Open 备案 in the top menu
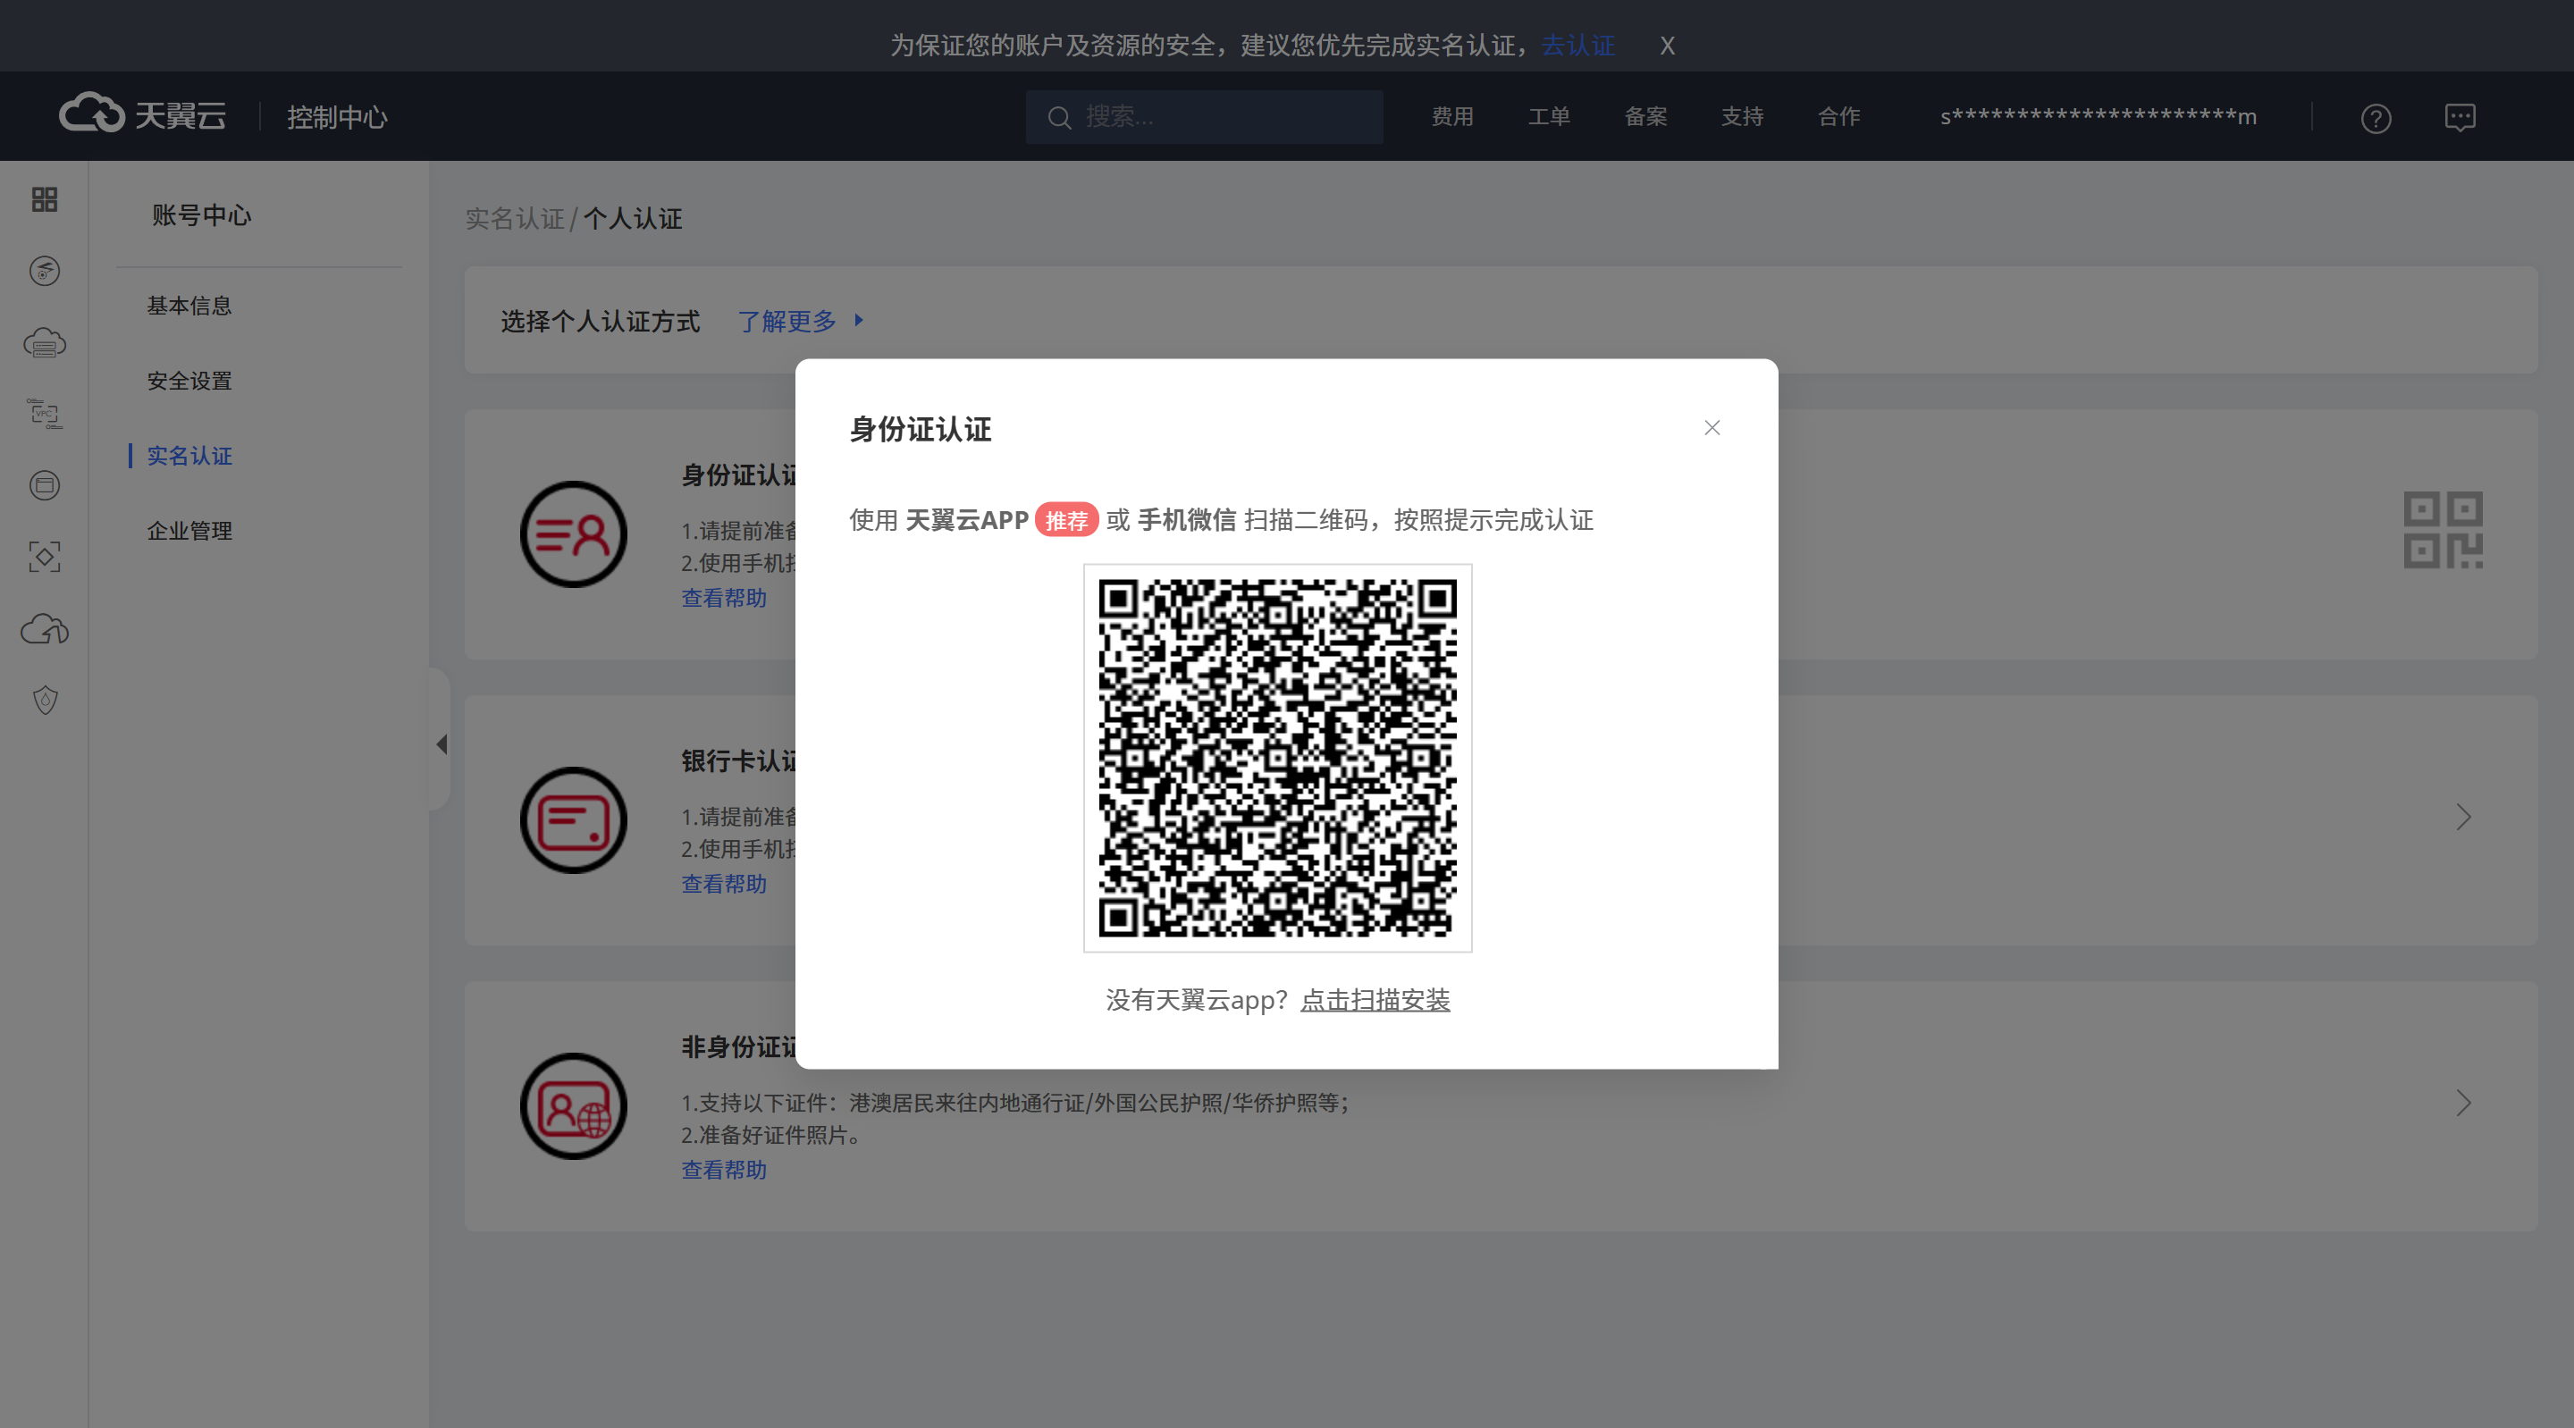The height and width of the screenshot is (1428, 2574). click(1645, 117)
